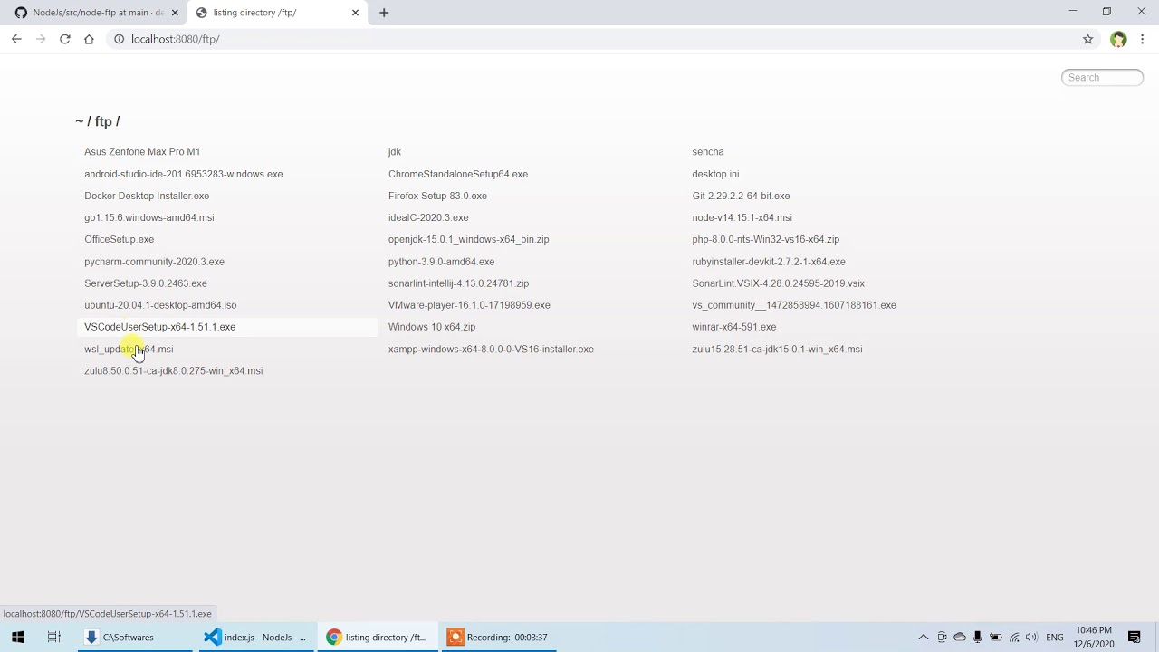The image size is (1159, 652).
Task: Download ubuntu-20.04.1-desktop-amd64.iso
Action: pos(160,305)
